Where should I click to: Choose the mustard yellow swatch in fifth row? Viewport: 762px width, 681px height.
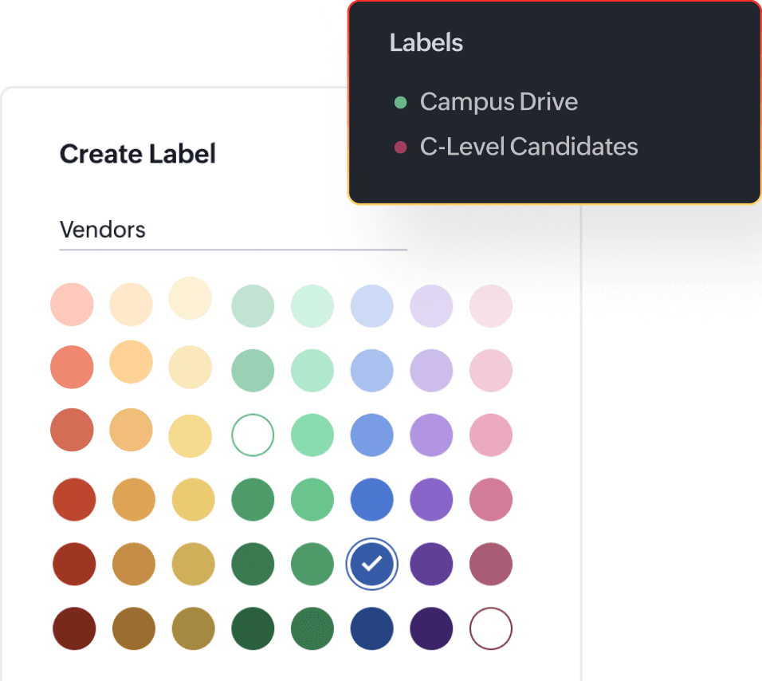click(x=191, y=564)
